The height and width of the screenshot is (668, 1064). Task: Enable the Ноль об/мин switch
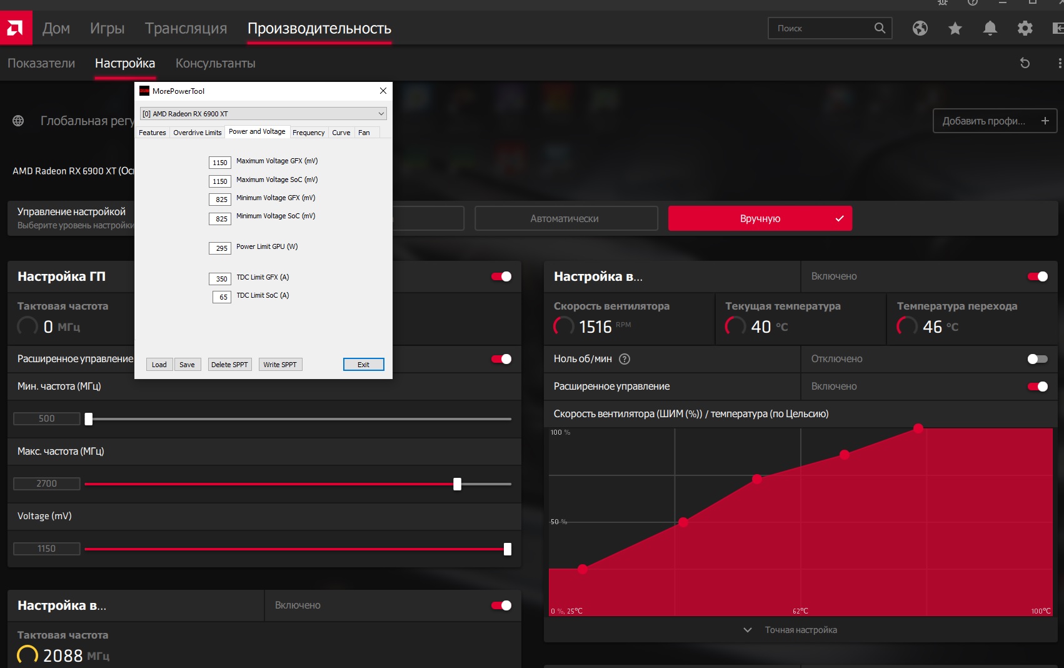click(x=1038, y=359)
